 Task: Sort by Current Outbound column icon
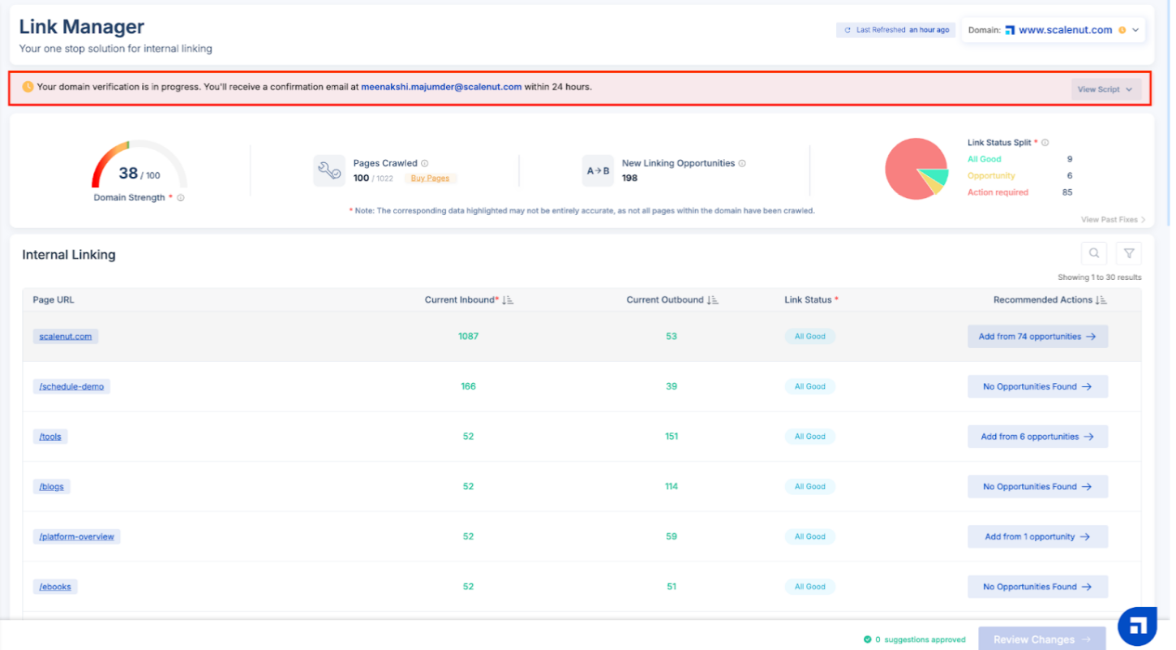pyautogui.click(x=713, y=300)
